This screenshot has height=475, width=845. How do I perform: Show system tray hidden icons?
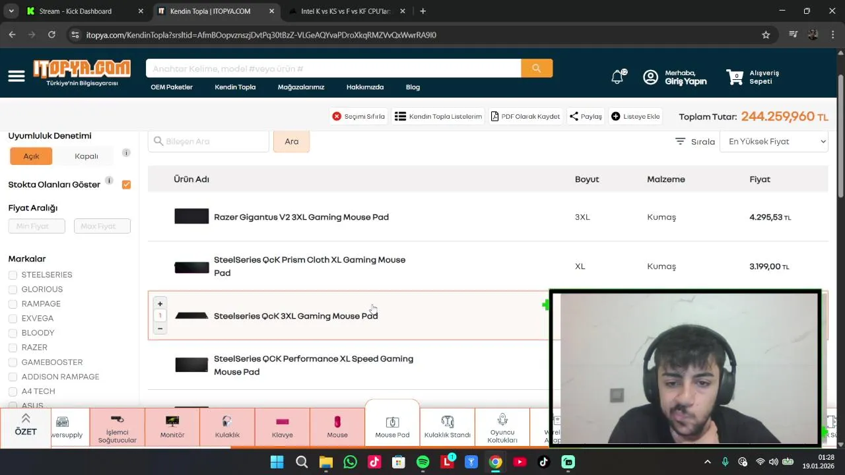pos(708,462)
